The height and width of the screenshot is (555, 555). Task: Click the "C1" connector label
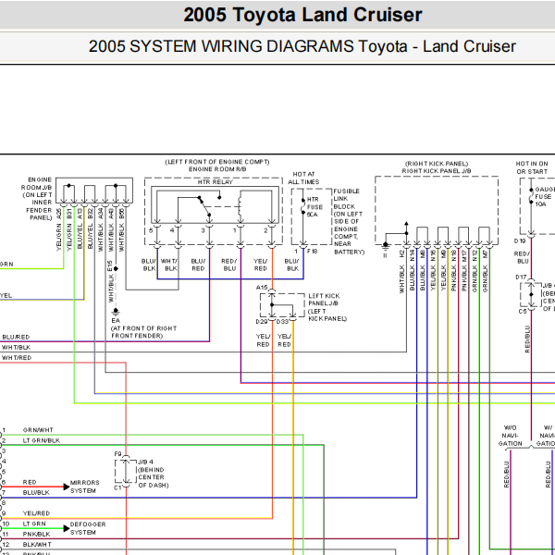click(x=117, y=487)
